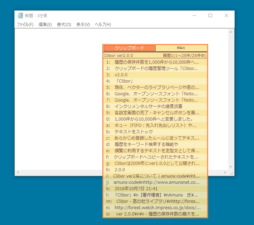Select history item 2: クリップボードの履歴管理ツール
This screenshot has width=254, height=225.
pyautogui.click(x=155, y=69)
